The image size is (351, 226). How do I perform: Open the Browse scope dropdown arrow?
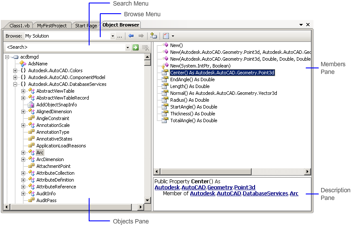click(113, 36)
